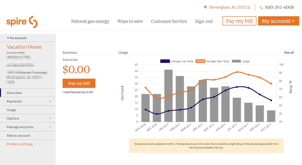Select the JAN 2017 usage bar
The image size is (302, 165).
(x=168, y=96)
